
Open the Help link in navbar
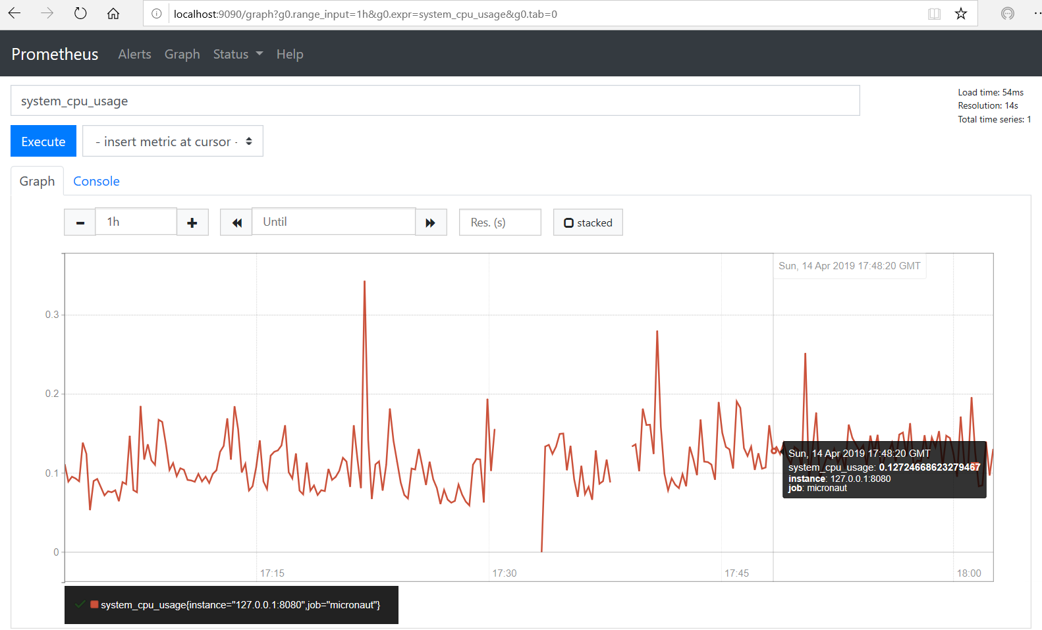coord(290,55)
